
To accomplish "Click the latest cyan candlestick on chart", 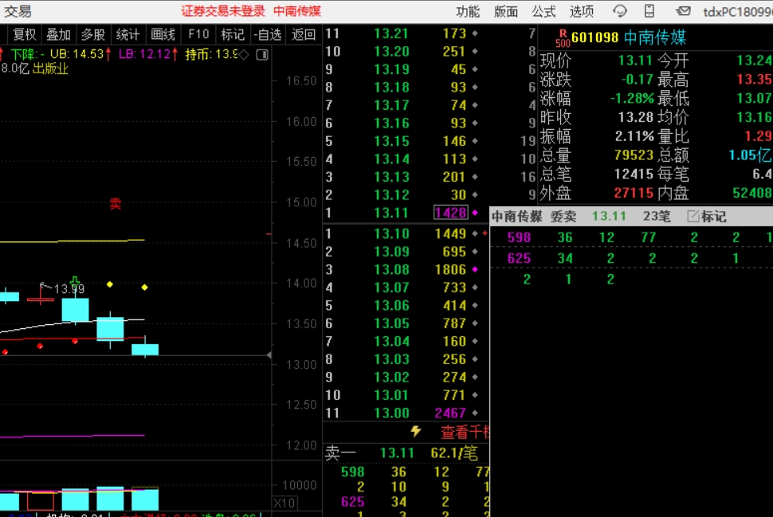I will (x=145, y=350).
